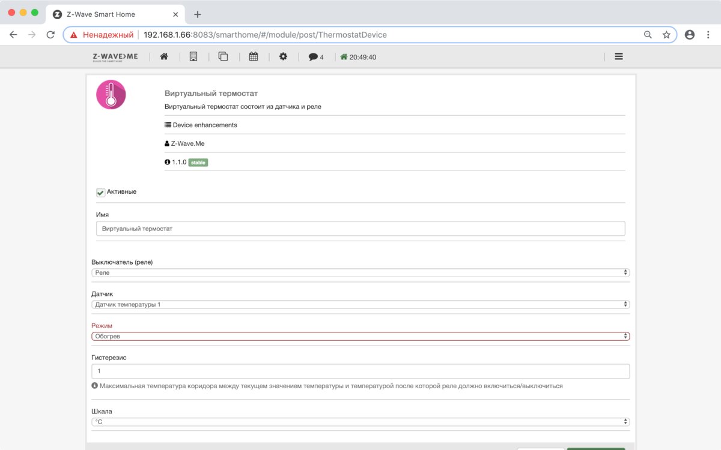Viewport: 721px width, 450px height.
Task: Open a new browser tab
Action: (198, 14)
